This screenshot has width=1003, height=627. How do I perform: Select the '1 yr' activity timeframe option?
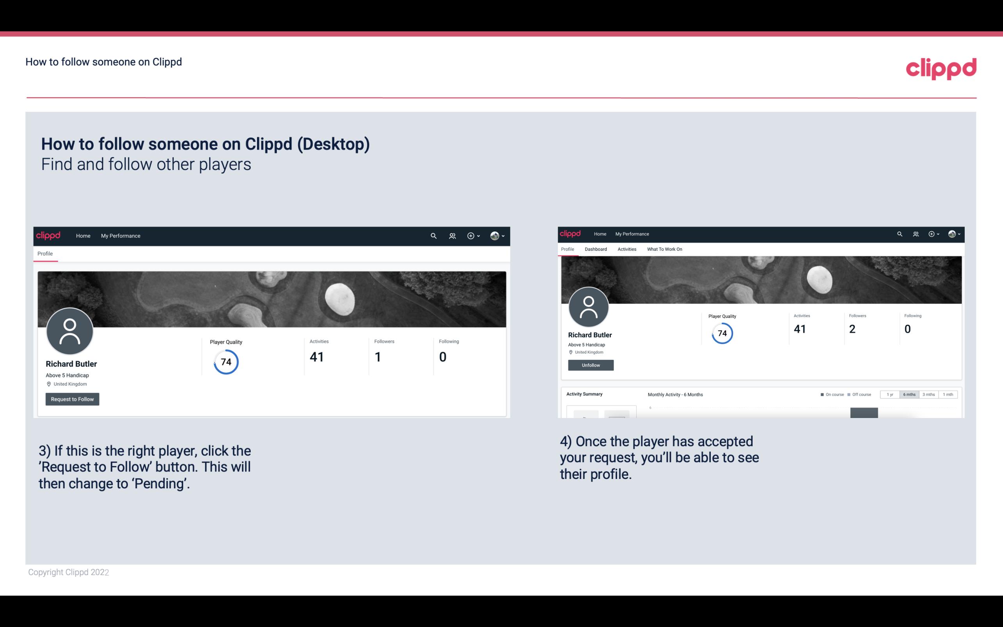pyautogui.click(x=889, y=395)
